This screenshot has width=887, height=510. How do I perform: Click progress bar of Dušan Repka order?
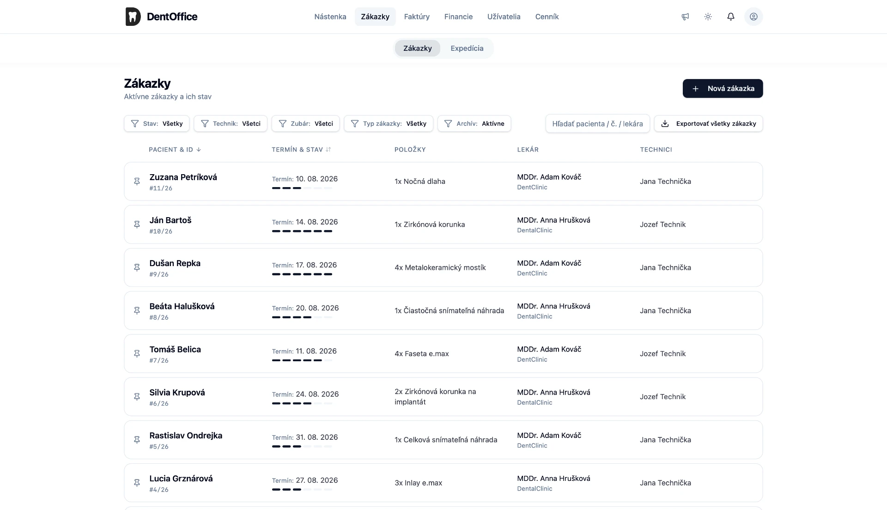(302, 274)
